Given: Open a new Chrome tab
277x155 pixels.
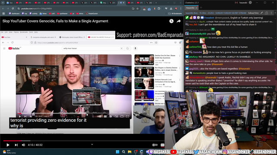Looking at the screenshot, I should click(x=156, y=3).
